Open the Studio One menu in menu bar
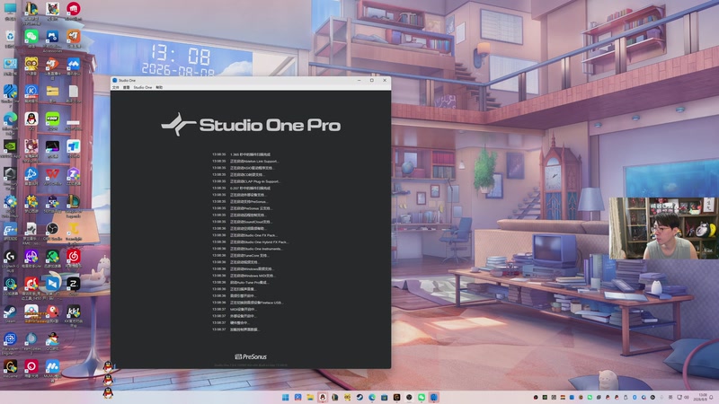 [x=143, y=87]
